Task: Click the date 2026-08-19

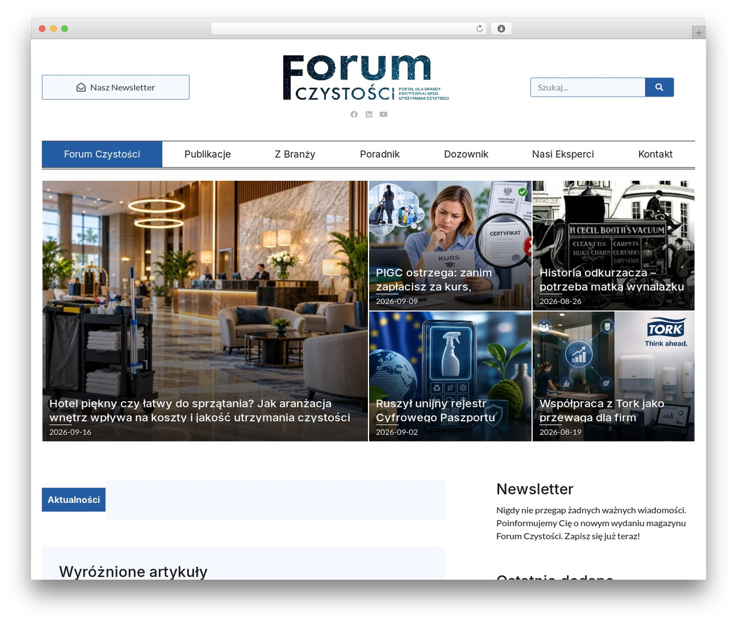Action: (x=560, y=432)
